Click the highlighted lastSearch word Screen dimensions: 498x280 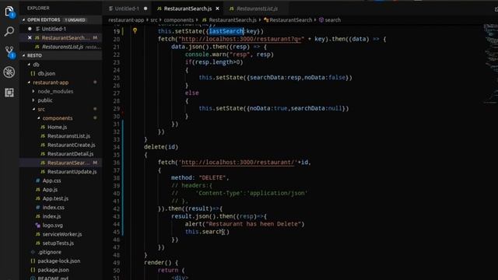pos(226,31)
